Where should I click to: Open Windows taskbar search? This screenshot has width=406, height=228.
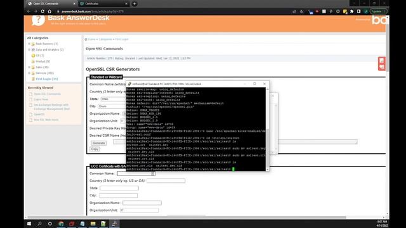[39, 224]
